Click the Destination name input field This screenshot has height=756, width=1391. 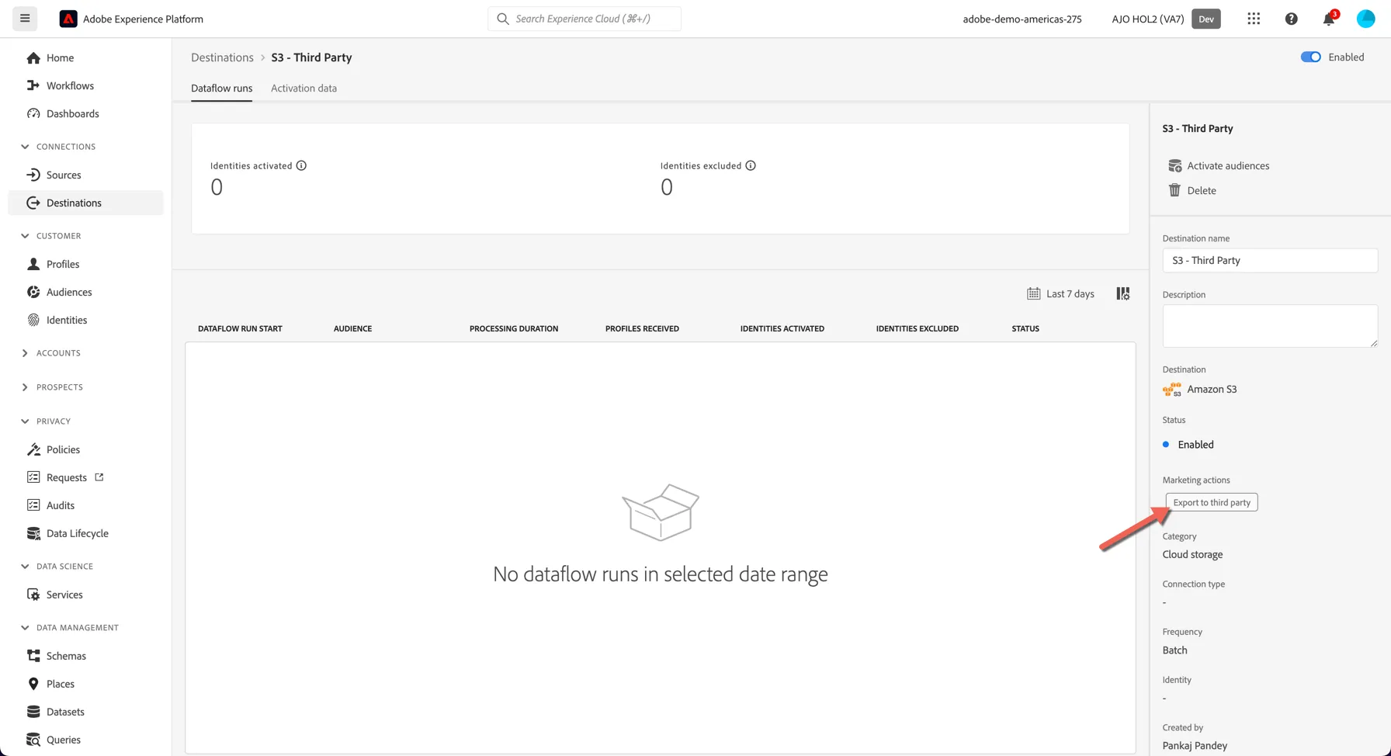click(1270, 260)
